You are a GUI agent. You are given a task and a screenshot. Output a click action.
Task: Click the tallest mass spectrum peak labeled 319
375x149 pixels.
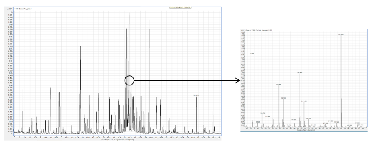point(341,81)
